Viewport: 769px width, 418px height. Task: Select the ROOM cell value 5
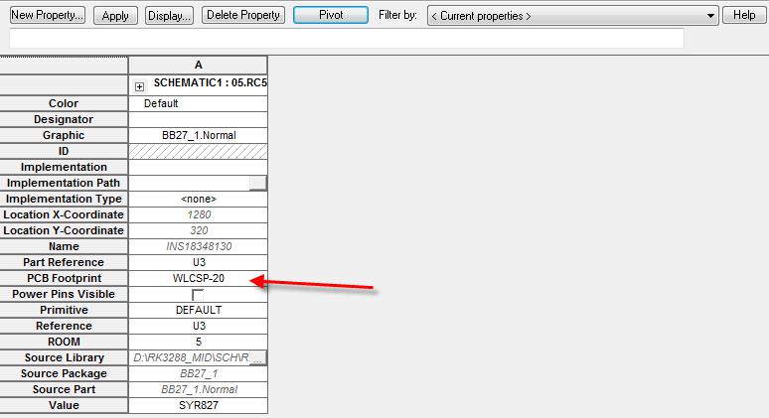198,342
